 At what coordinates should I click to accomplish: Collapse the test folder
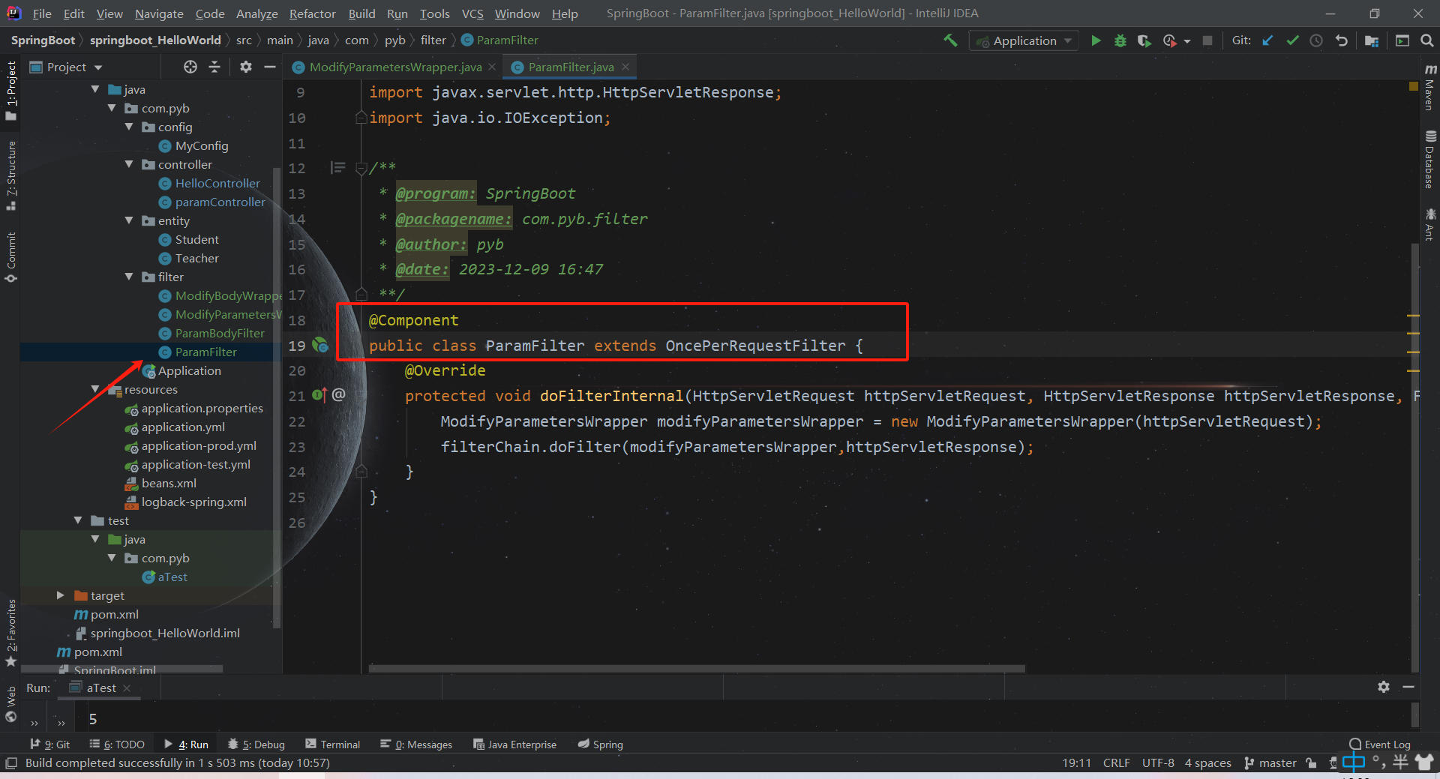(78, 520)
